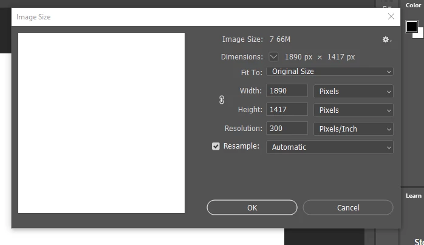Switch to the Learn panel tab
Image resolution: width=424 pixels, height=245 pixels.
414,196
